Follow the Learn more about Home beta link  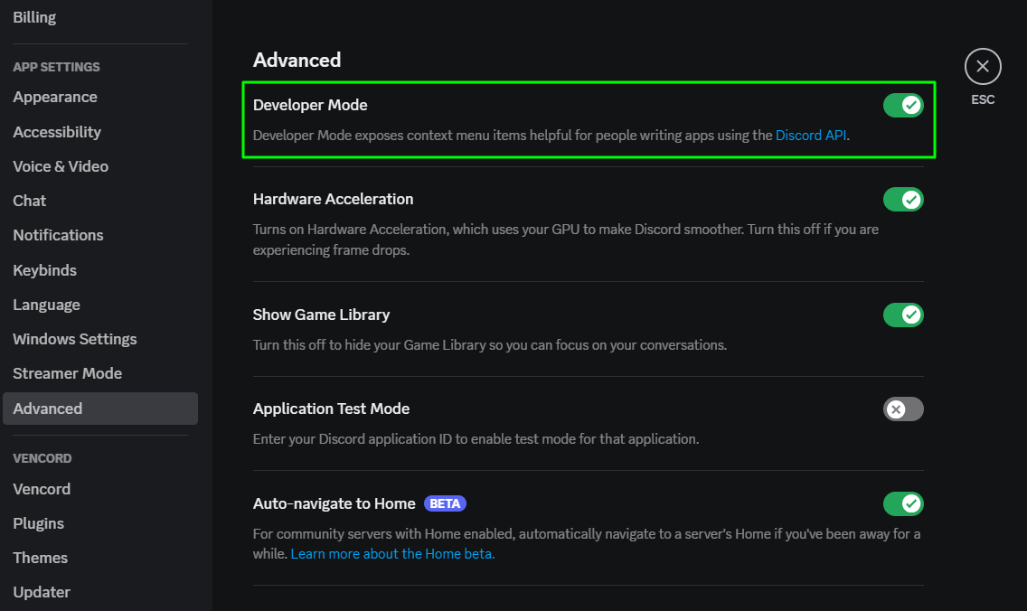point(392,554)
